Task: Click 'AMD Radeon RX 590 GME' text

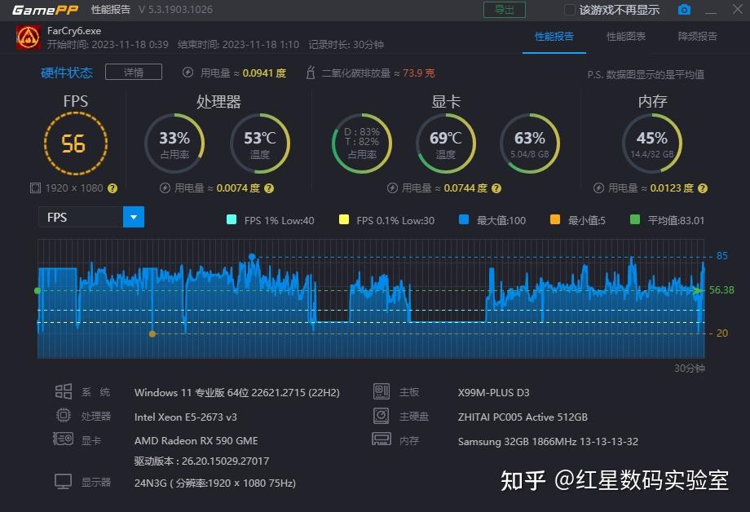Action: click(196, 441)
